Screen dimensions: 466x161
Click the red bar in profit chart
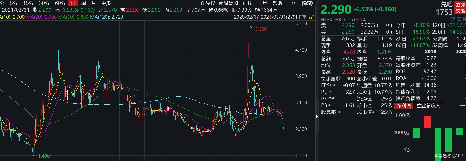(427, 121)
